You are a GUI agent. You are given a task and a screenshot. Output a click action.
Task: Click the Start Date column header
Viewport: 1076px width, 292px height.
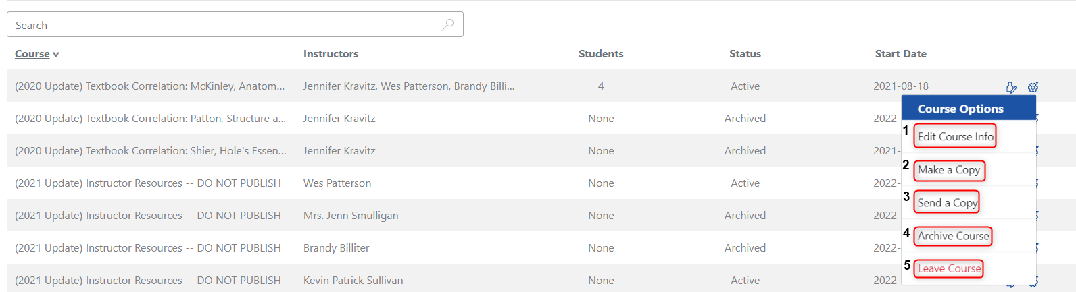click(x=900, y=54)
